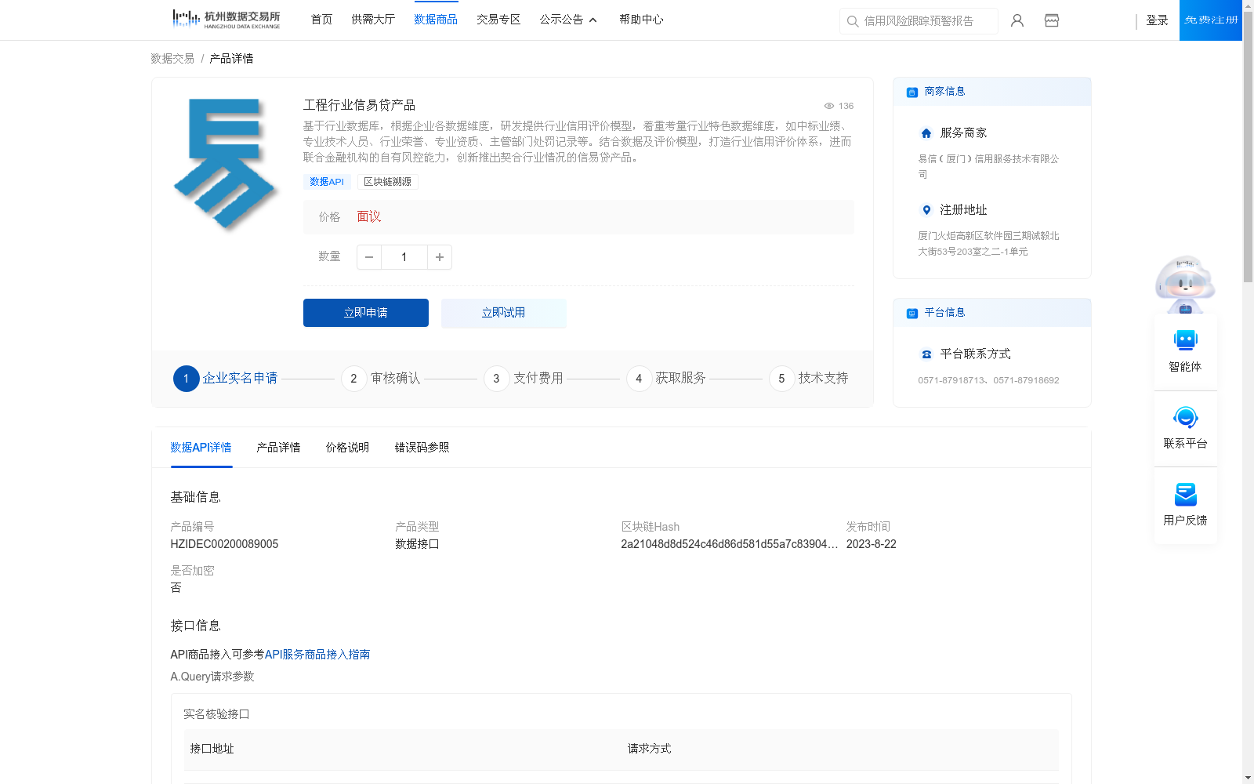Click the 服务商家 house icon
The image size is (1254, 784).
click(x=926, y=133)
